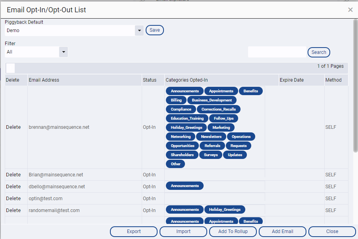
Task: Click the Other category tag
Action: (x=175, y=164)
